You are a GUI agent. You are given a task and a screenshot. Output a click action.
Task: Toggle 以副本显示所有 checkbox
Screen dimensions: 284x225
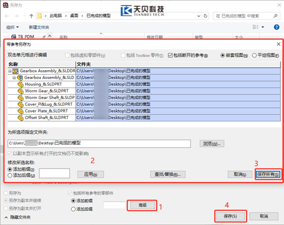(x=10, y=154)
